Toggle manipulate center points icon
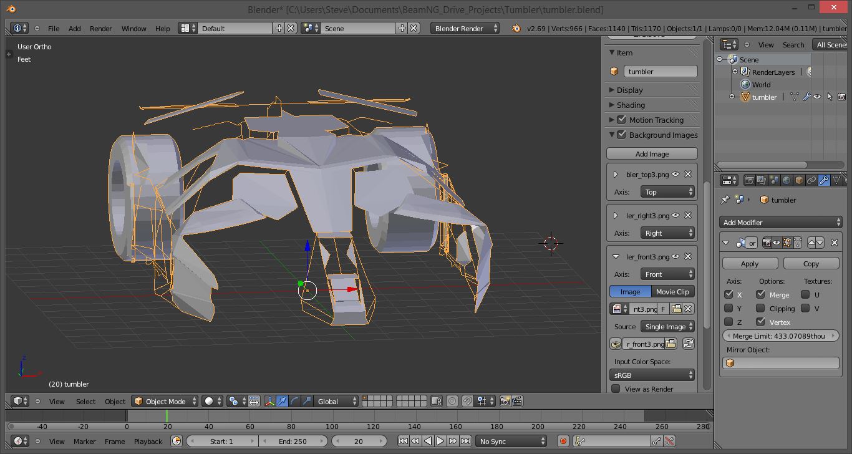 254,401
